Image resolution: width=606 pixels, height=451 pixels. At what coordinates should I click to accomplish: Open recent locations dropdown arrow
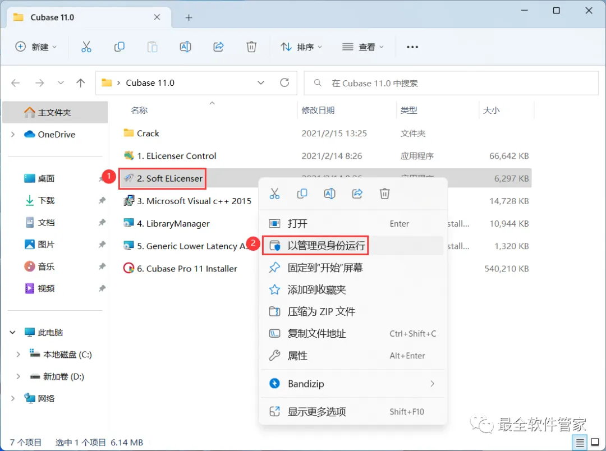[x=61, y=82]
